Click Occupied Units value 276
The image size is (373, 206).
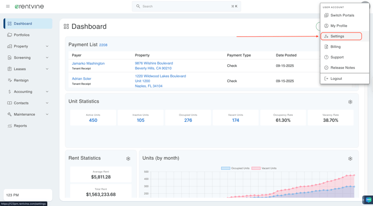(188, 120)
